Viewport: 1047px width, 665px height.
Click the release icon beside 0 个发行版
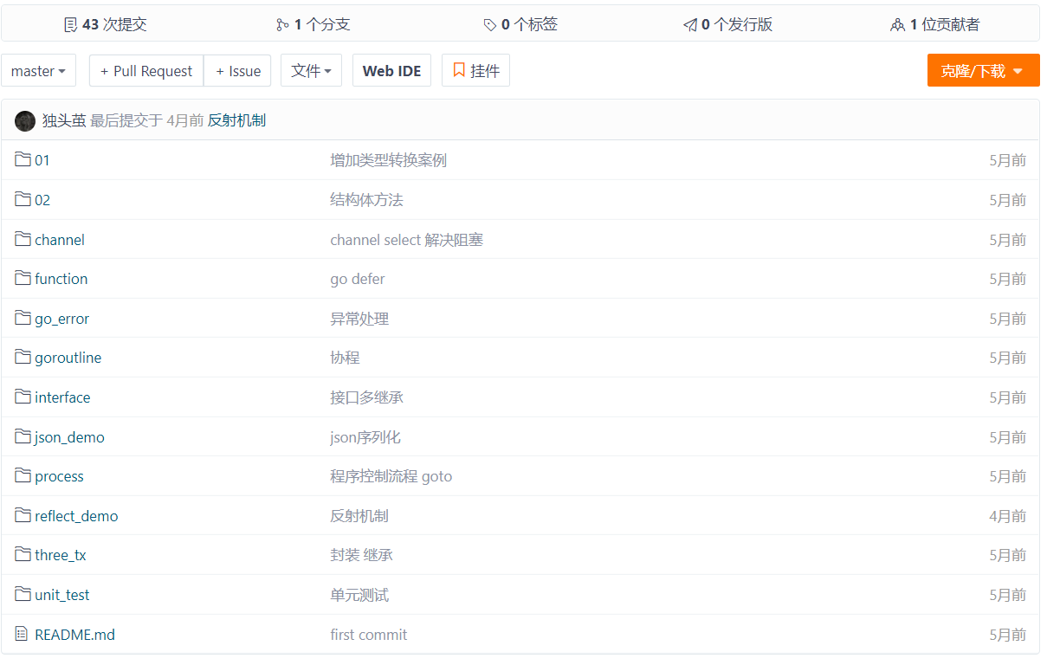[x=690, y=25]
